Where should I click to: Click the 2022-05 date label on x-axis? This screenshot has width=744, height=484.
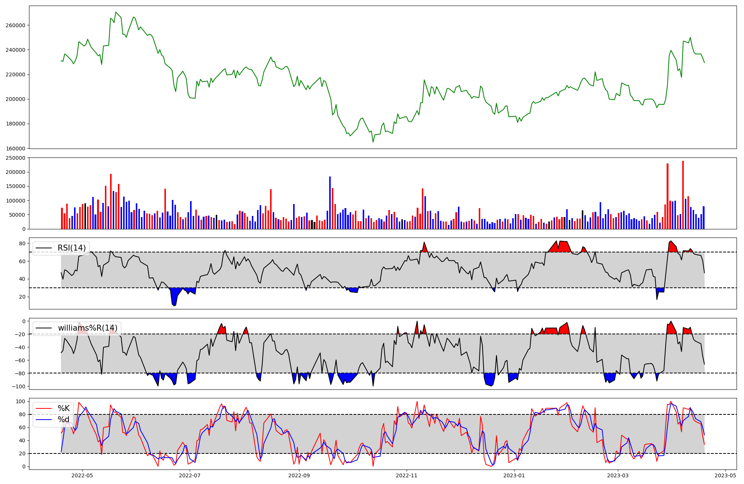[x=82, y=475]
